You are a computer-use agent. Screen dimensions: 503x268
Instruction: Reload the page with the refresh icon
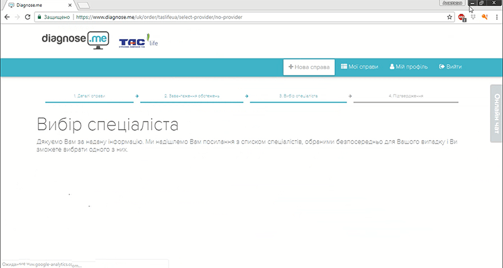28,17
